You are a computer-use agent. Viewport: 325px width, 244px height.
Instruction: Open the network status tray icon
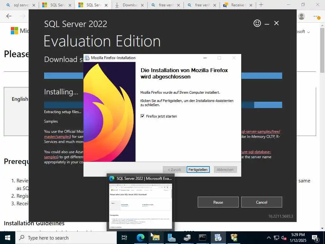[x=276, y=238]
